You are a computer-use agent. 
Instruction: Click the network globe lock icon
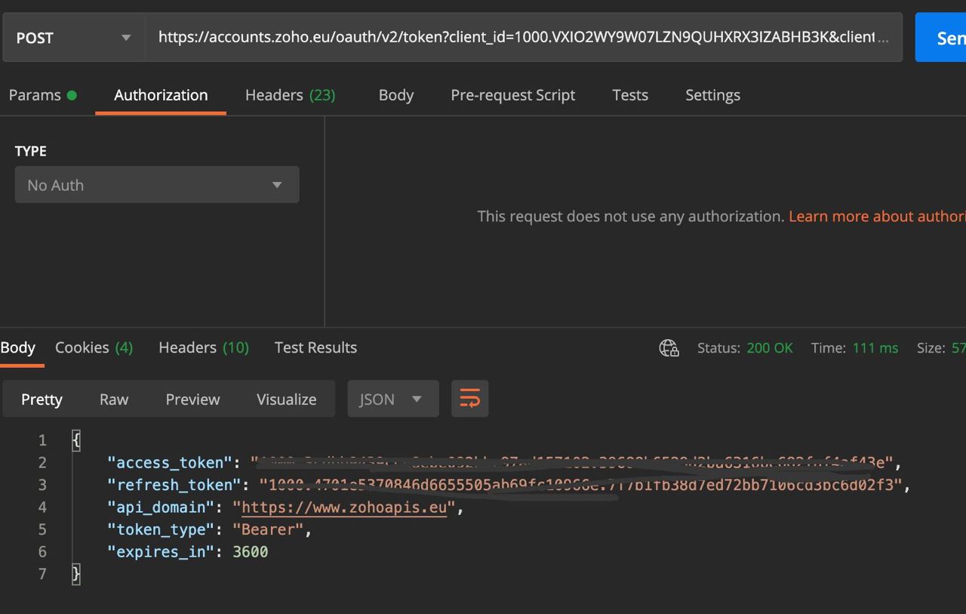tap(669, 348)
